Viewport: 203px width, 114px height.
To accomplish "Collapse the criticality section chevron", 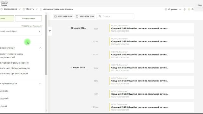I will pyautogui.click(x=40, y=84).
